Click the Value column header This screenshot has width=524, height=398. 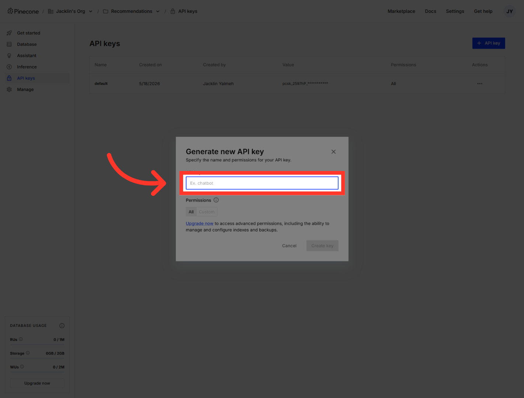[x=288, y=65]
